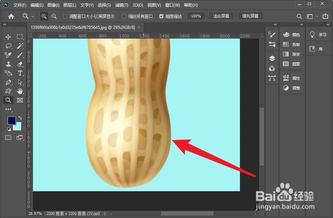
Task: Close the document tab
Action: coord(139,27)
